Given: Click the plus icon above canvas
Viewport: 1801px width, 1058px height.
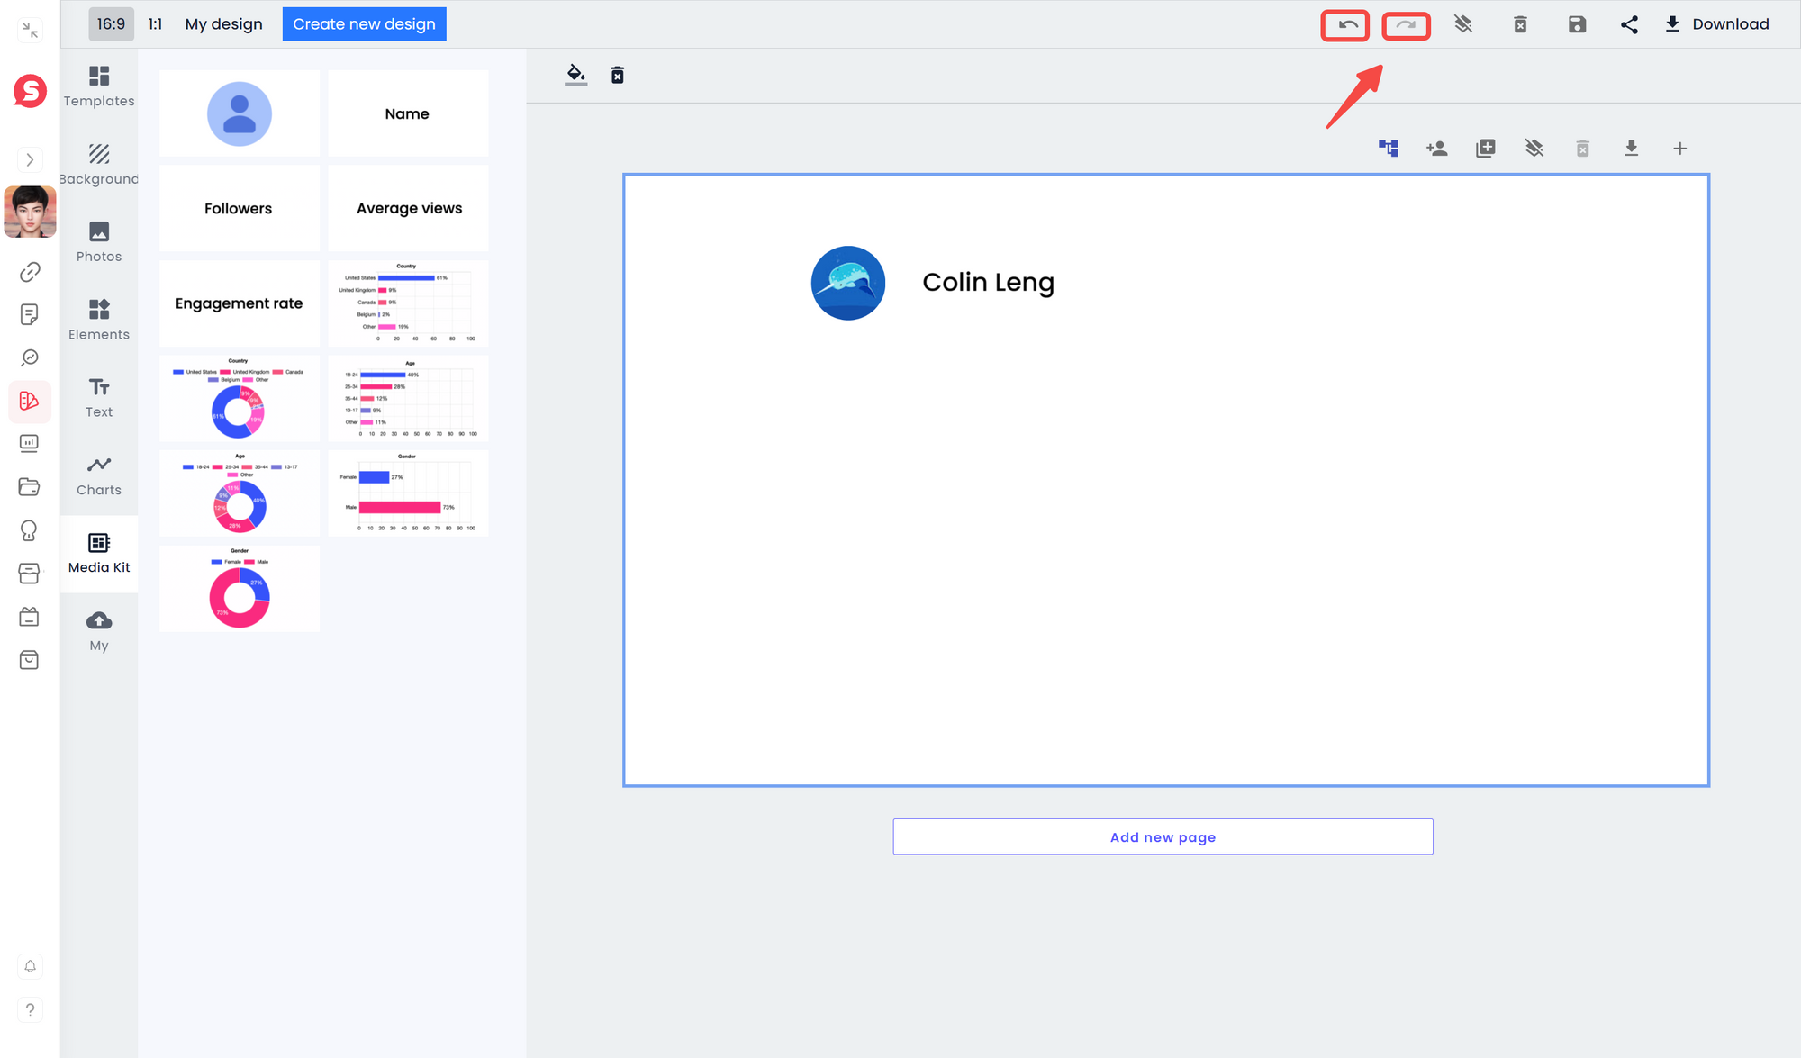Looking at the screenshot, I should [x=1680, y=149].
